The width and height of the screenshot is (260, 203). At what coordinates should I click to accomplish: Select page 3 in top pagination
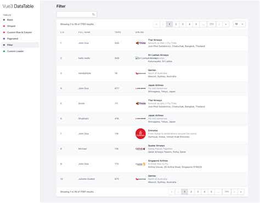coord(183,24)
